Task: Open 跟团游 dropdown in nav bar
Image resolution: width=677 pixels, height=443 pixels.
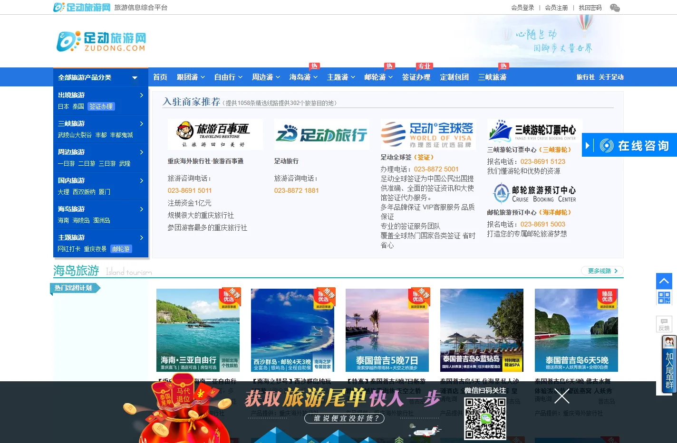Action: (x=191, y=77)
